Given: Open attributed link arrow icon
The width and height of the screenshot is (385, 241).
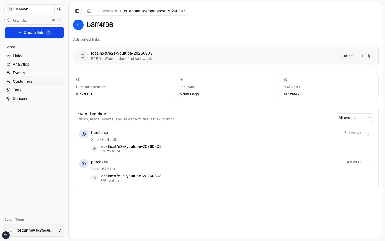Looking at the screenshot, I should tap(362, 56).
